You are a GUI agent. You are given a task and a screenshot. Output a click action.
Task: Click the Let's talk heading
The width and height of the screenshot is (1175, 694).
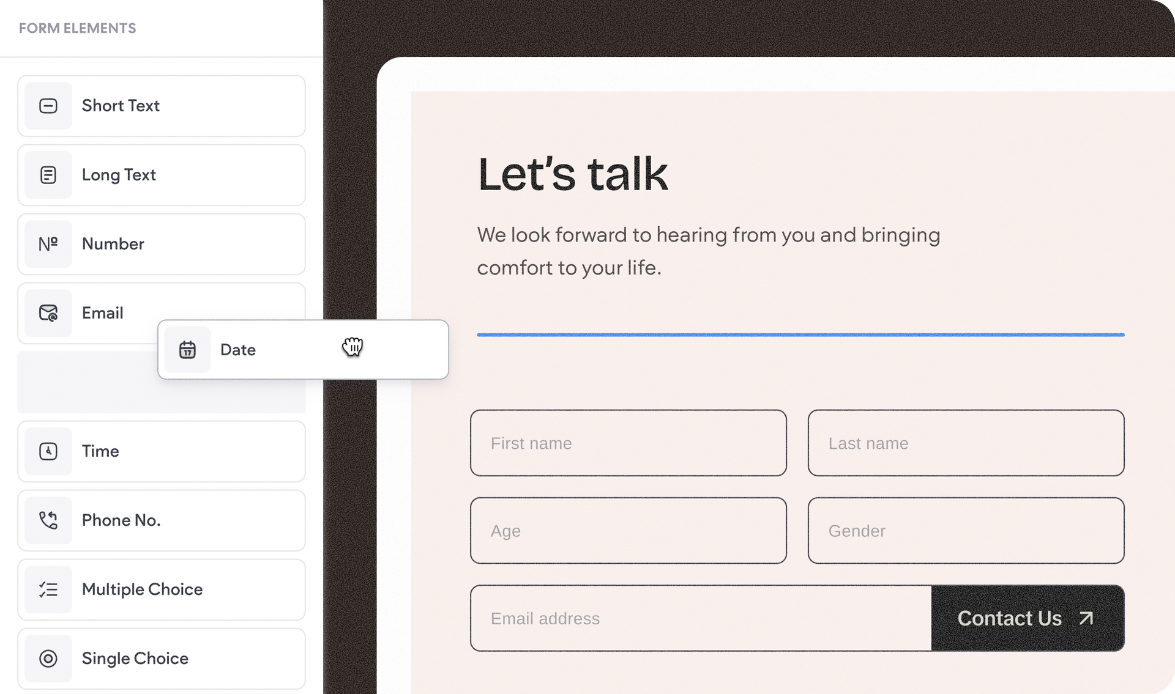573,175
